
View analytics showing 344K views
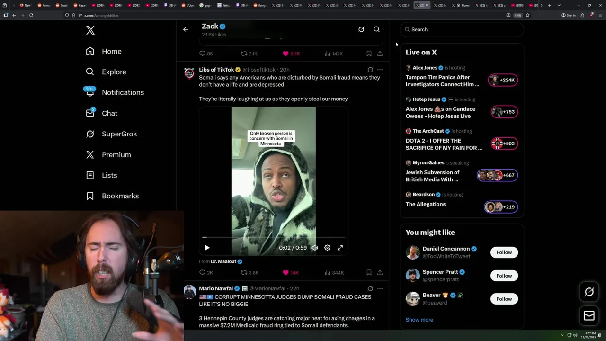tap(334, 273)
